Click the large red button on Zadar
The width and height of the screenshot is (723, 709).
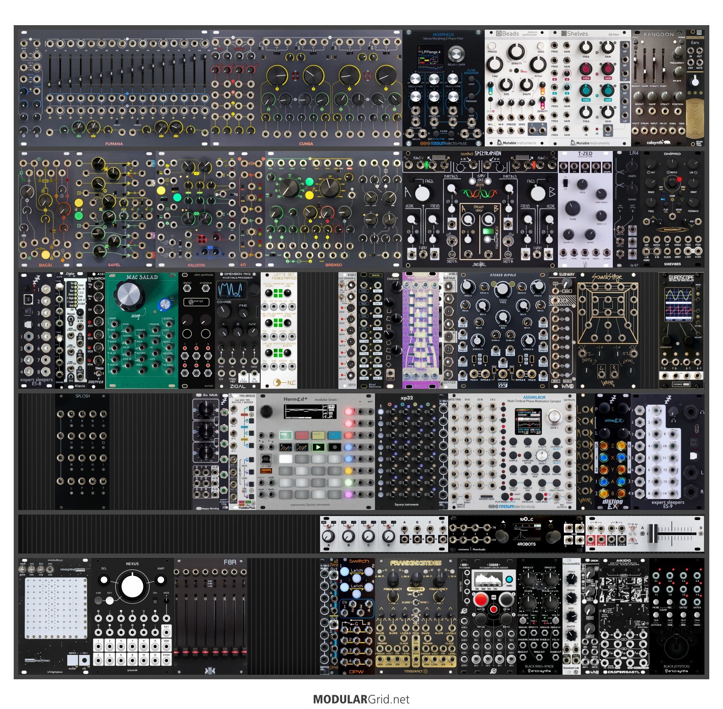point(481,599)
